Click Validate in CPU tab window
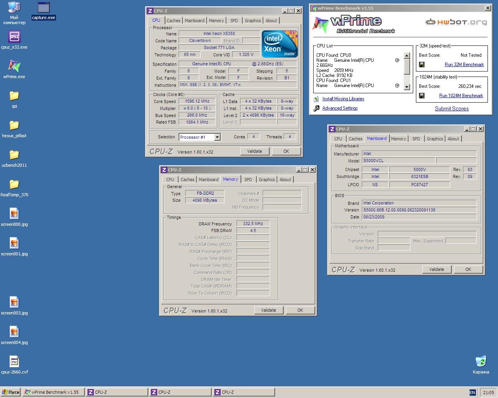 pyautogui.click(x=254, y=151)
